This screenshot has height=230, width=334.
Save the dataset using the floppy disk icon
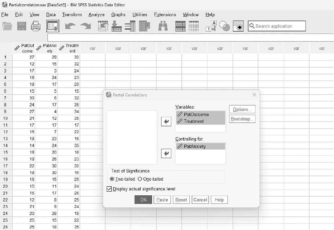(21, 26)
